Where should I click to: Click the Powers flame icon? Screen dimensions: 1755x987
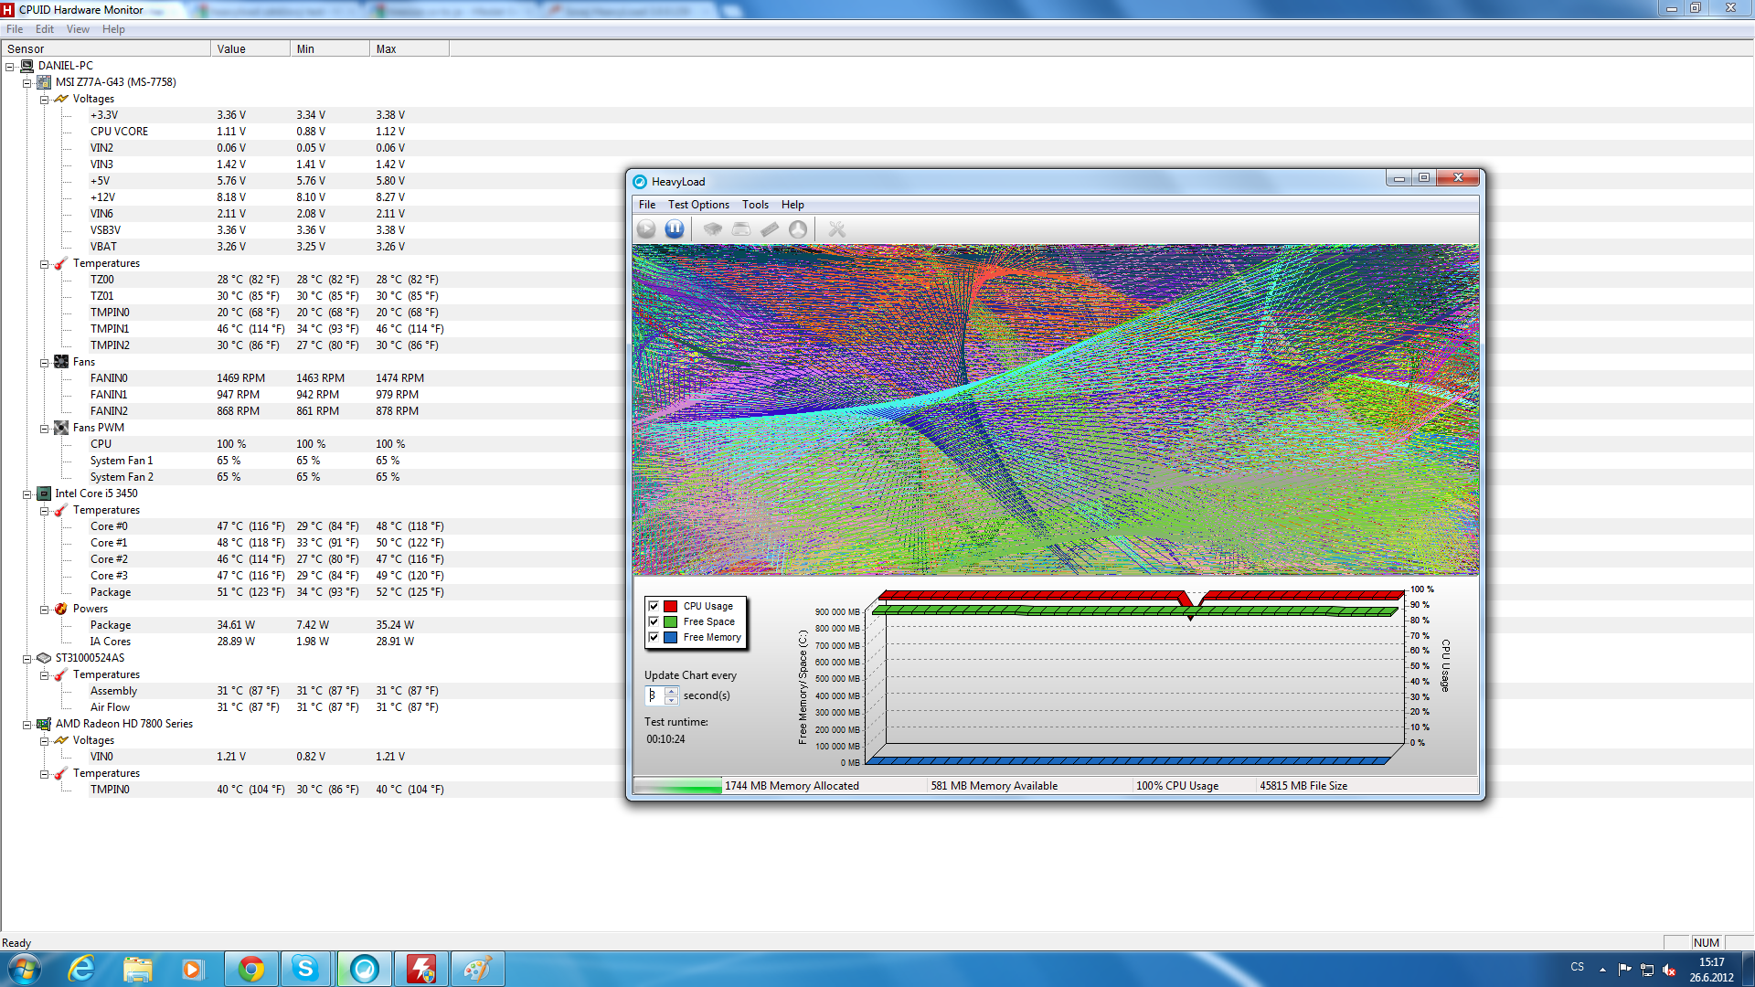[61, 609]
